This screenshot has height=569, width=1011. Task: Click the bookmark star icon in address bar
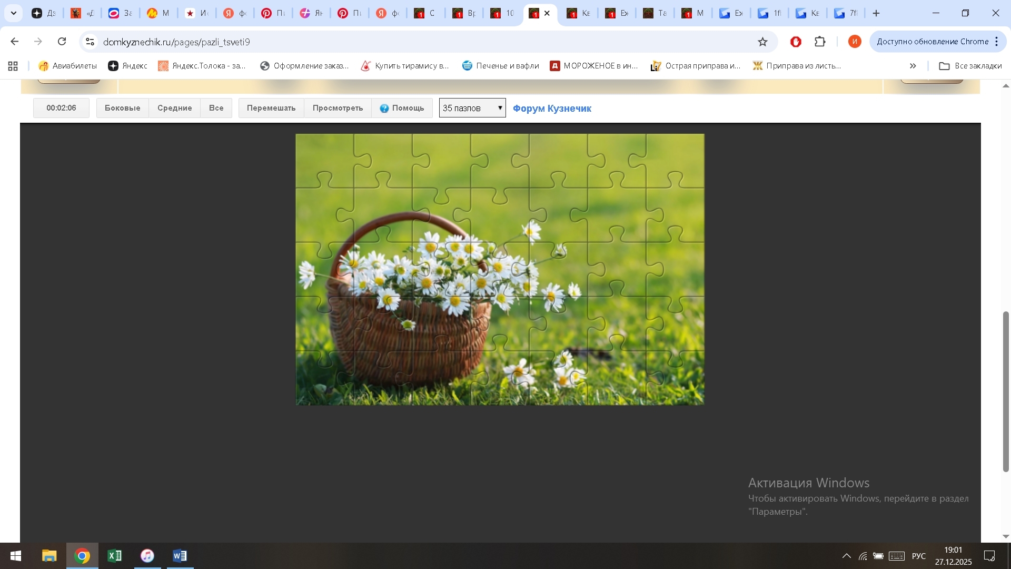[762, 42]
